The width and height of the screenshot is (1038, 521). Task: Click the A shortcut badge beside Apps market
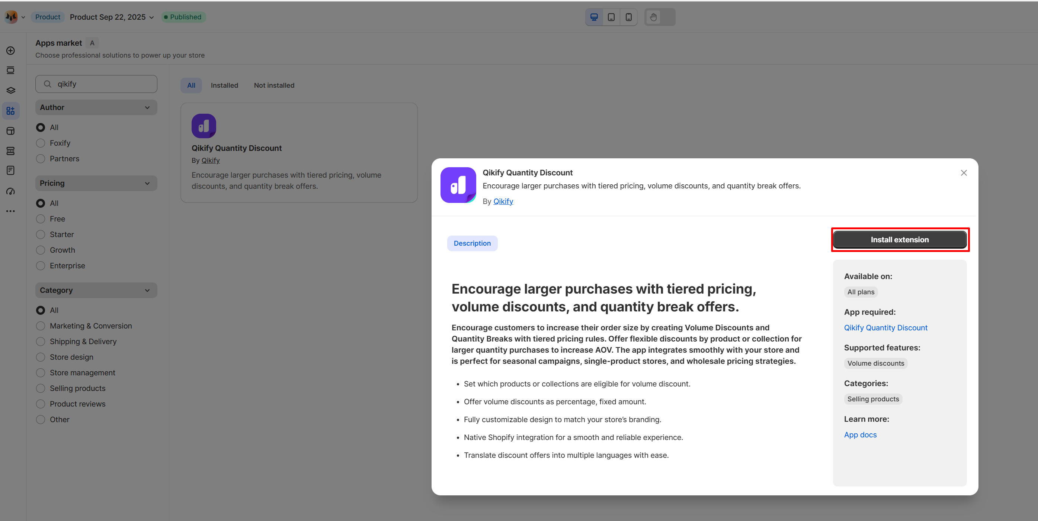pos(92,43)
